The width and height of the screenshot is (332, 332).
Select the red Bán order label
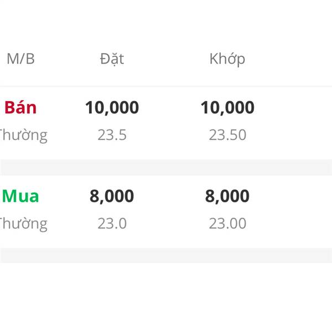click(20, 107)
